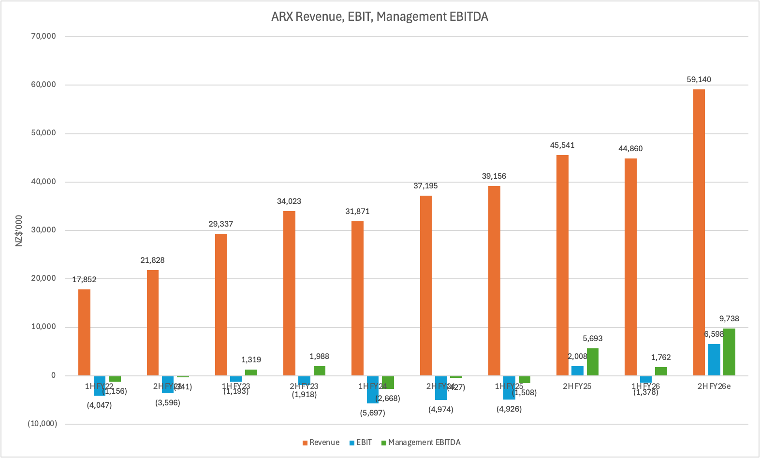Select the orange Revenue bar for 1H FY22

(84, 332)
